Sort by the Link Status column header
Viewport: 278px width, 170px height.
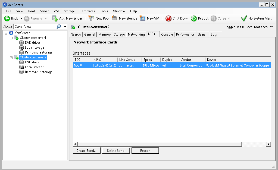127,60
